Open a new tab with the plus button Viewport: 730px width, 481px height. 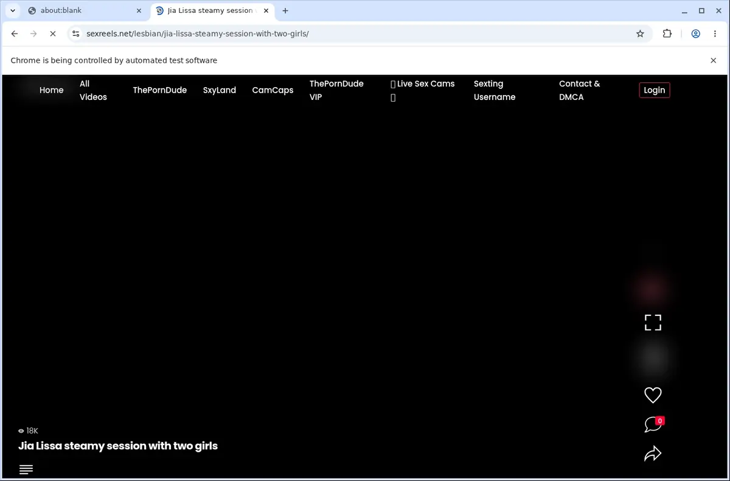tap(285, 10)
